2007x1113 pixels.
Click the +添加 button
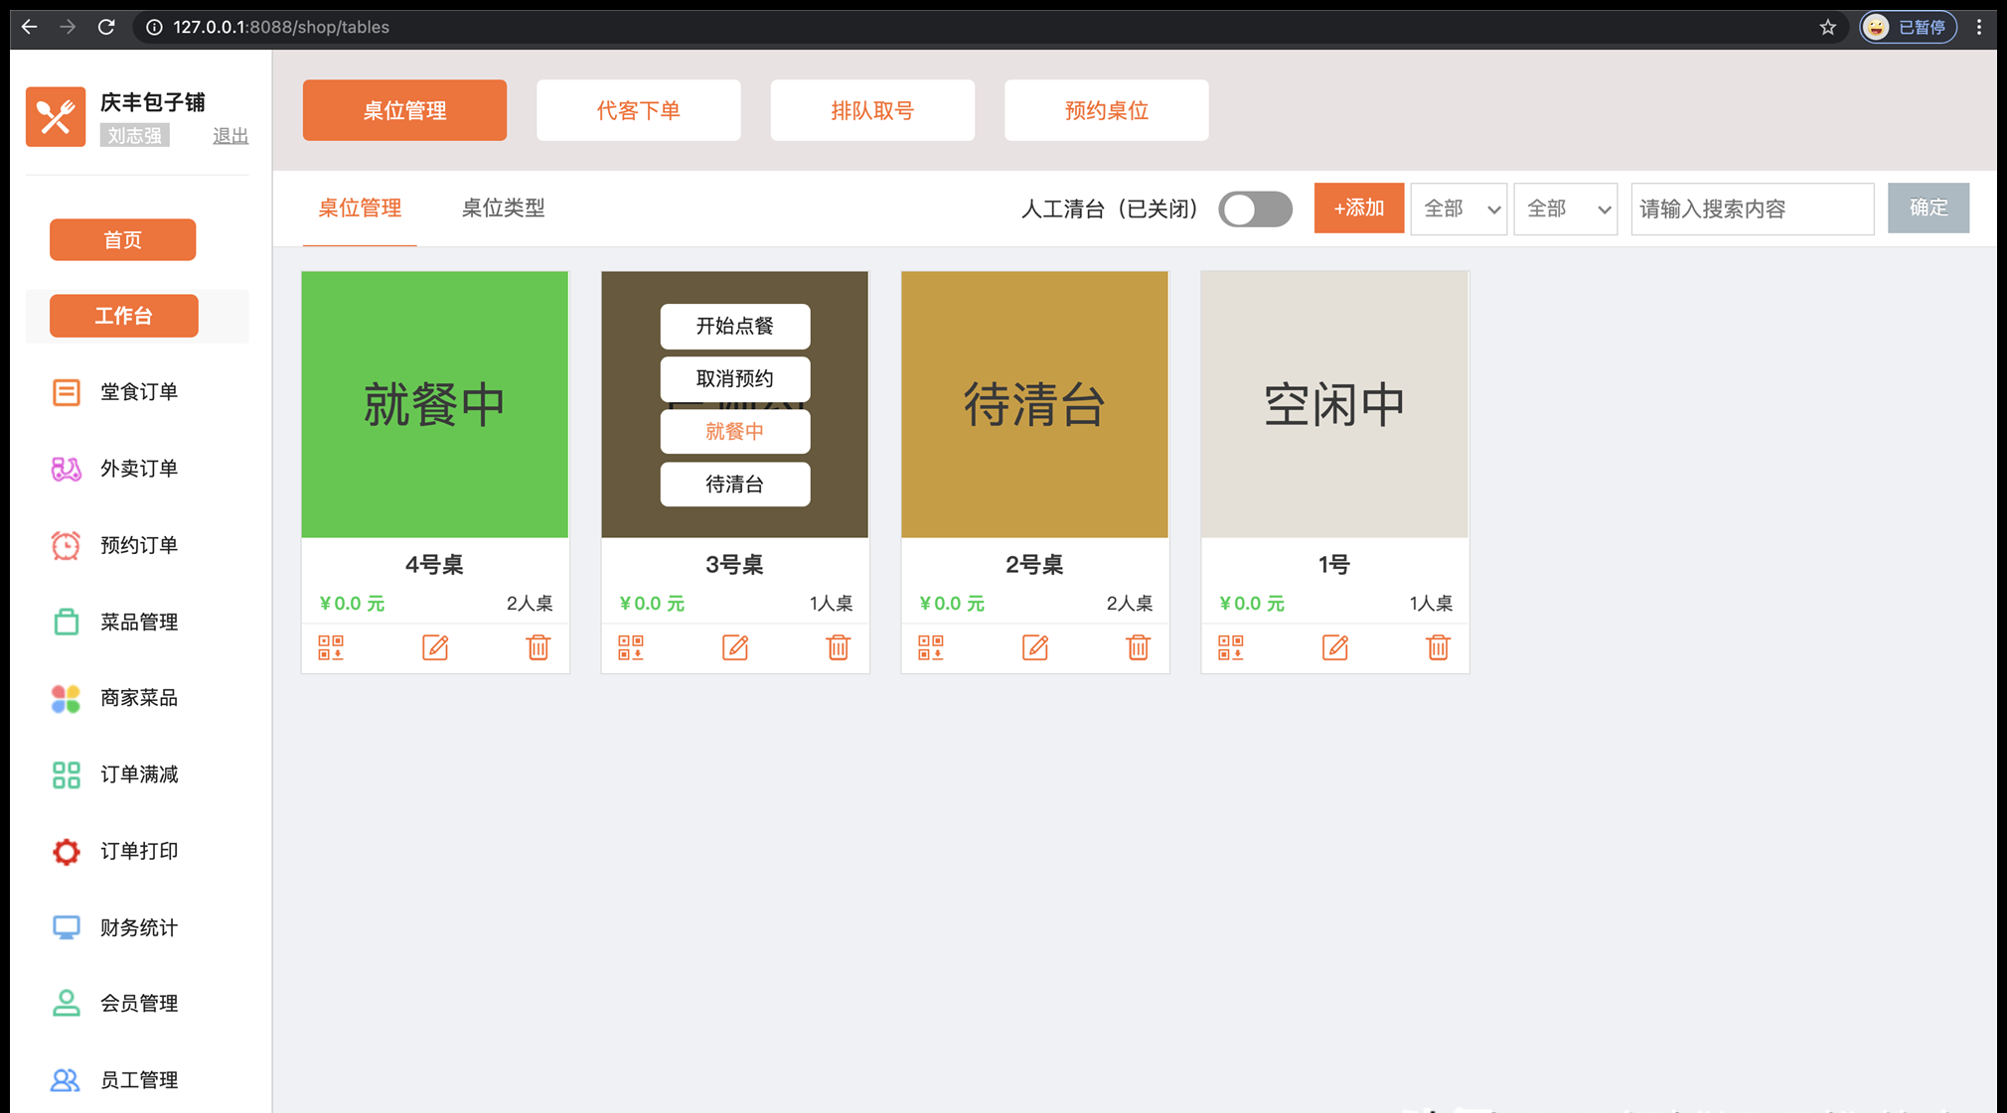pyautogui.click(x=1358, y=209)
